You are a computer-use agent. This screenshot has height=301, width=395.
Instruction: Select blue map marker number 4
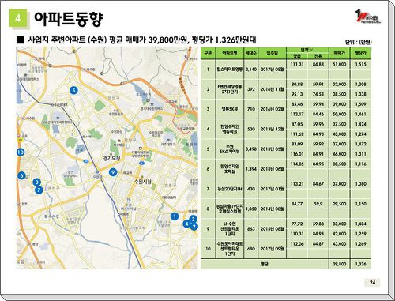186,224
